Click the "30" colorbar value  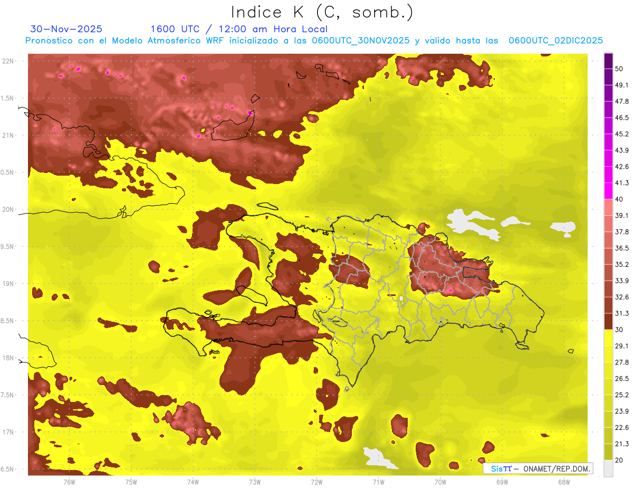pos(619,329)
